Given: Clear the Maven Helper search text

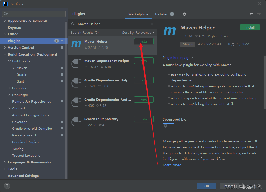Looking at the screenshot, I should [x=152, y=24].
